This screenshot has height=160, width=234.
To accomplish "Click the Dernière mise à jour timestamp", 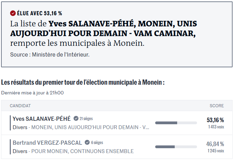I will (32, 93).
